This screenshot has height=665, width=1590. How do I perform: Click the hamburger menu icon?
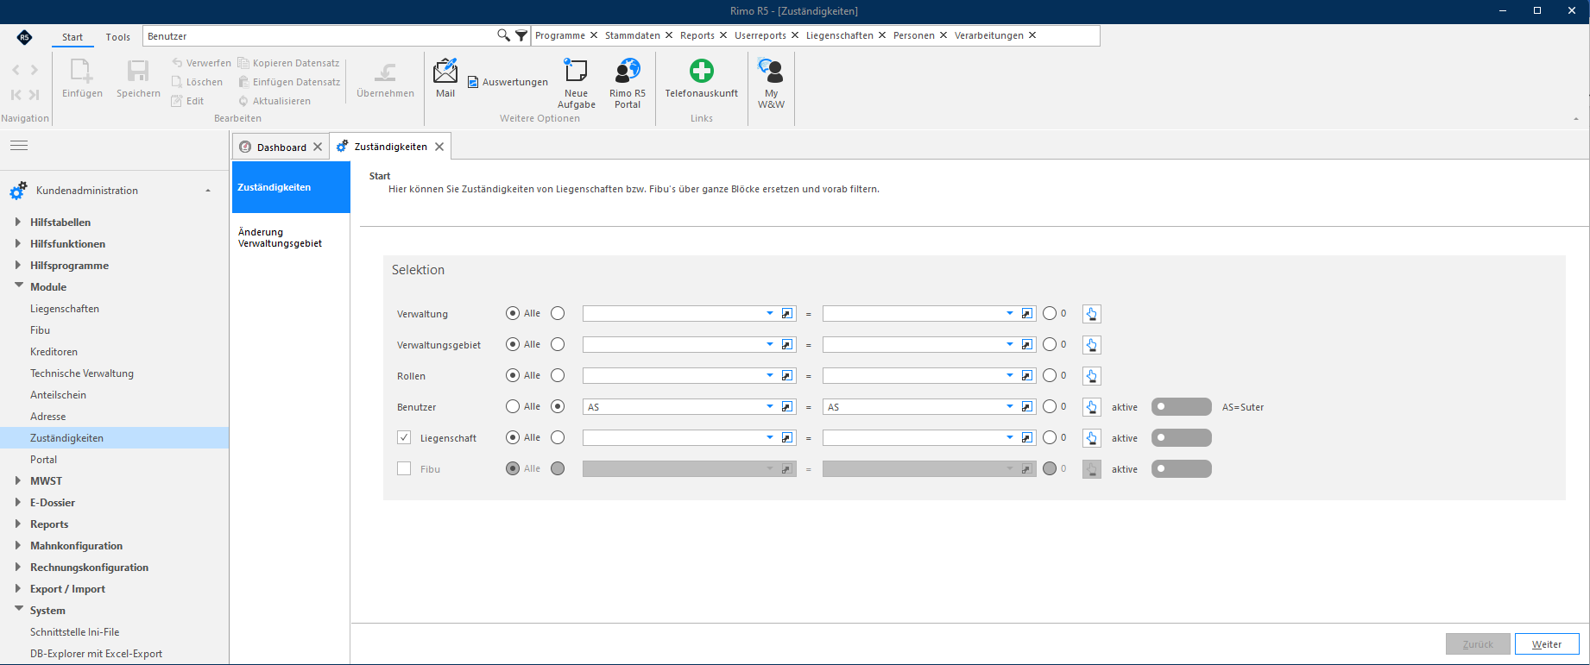click(x=19, y=146)
